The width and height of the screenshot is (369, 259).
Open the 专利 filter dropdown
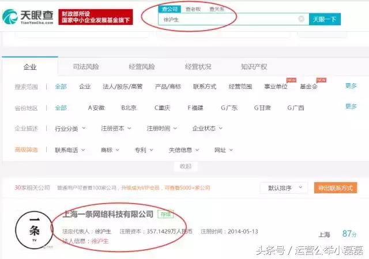[x=144, y=150]
